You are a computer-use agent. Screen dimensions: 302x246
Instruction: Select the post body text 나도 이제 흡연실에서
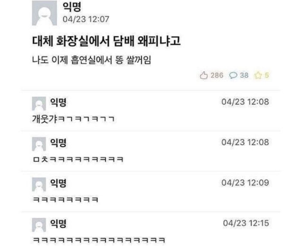(x=72, y=60)
